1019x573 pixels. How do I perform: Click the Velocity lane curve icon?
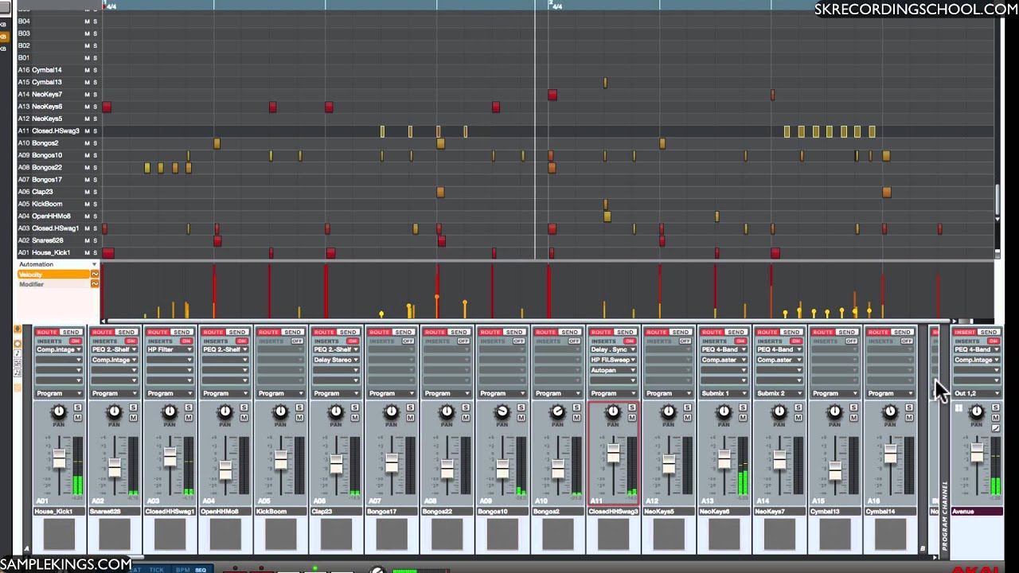(95, 275)
